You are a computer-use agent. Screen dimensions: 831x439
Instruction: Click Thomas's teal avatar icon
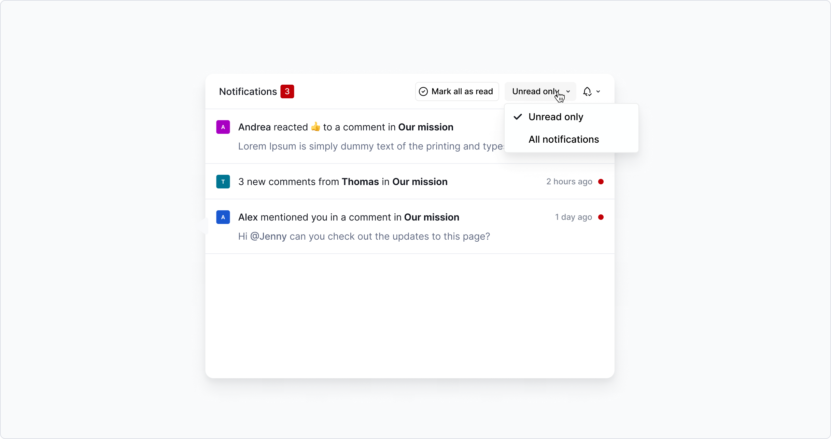223,182
